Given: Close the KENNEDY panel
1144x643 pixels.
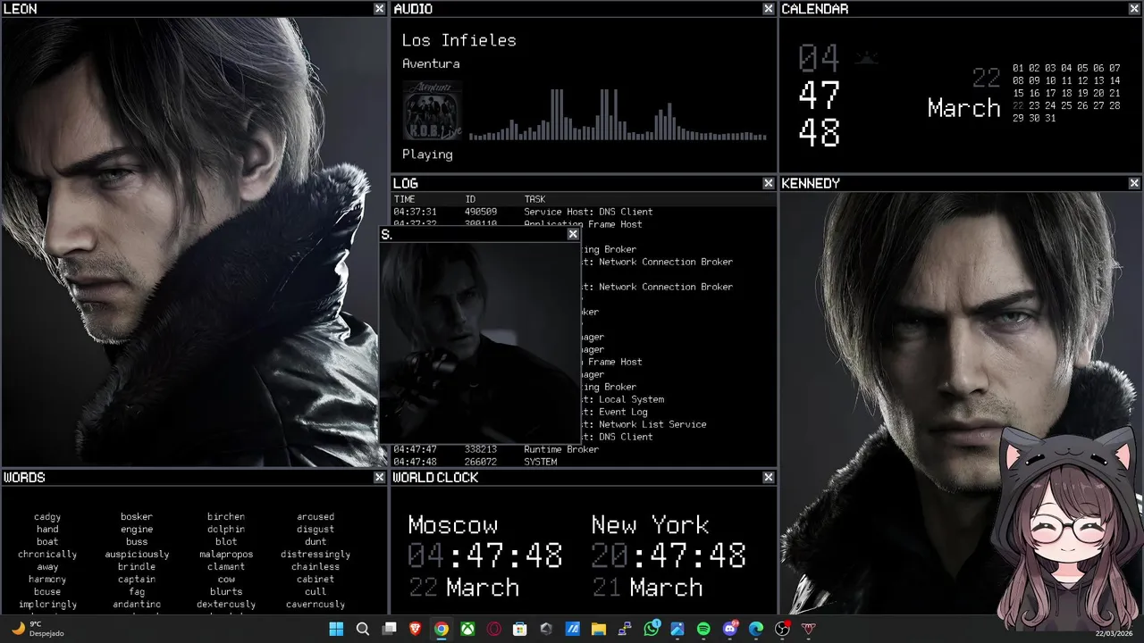Looking at the screenshot, I should pos(1134,183).
